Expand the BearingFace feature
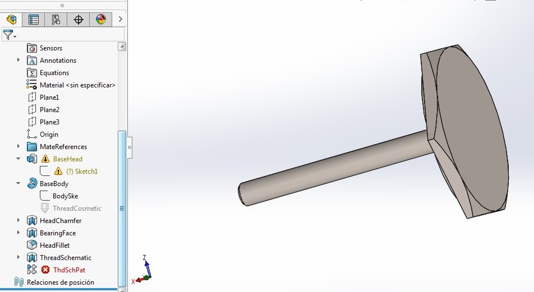The image size is (534, 292). [19, 233]
